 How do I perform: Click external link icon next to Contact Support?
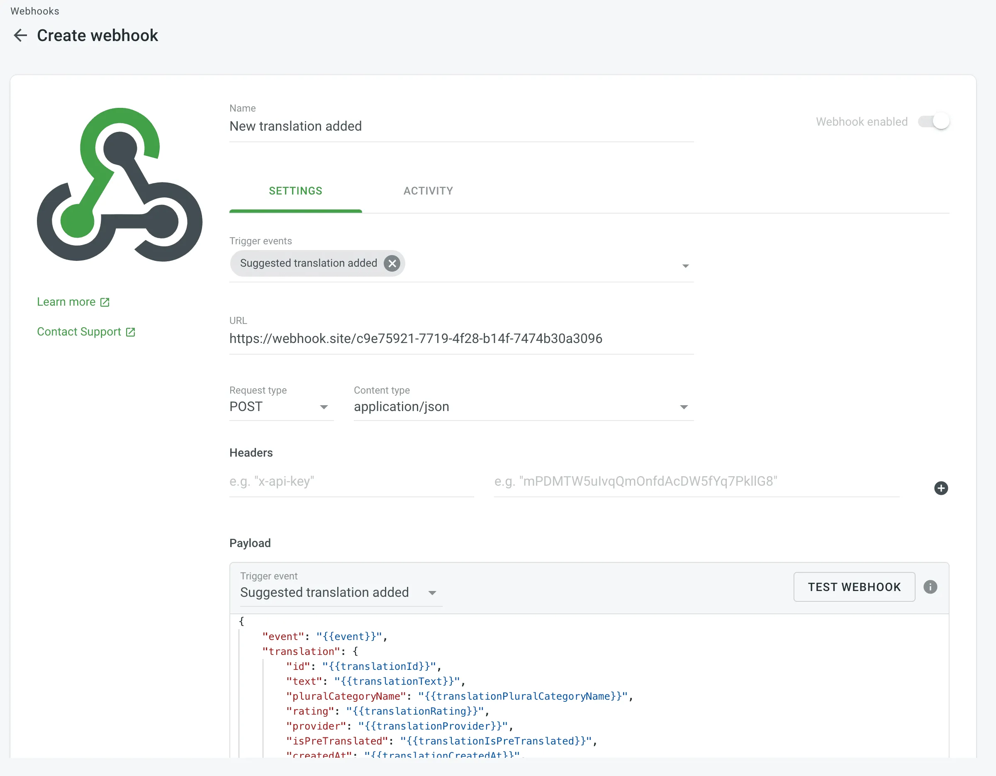(x=131, y=331)
